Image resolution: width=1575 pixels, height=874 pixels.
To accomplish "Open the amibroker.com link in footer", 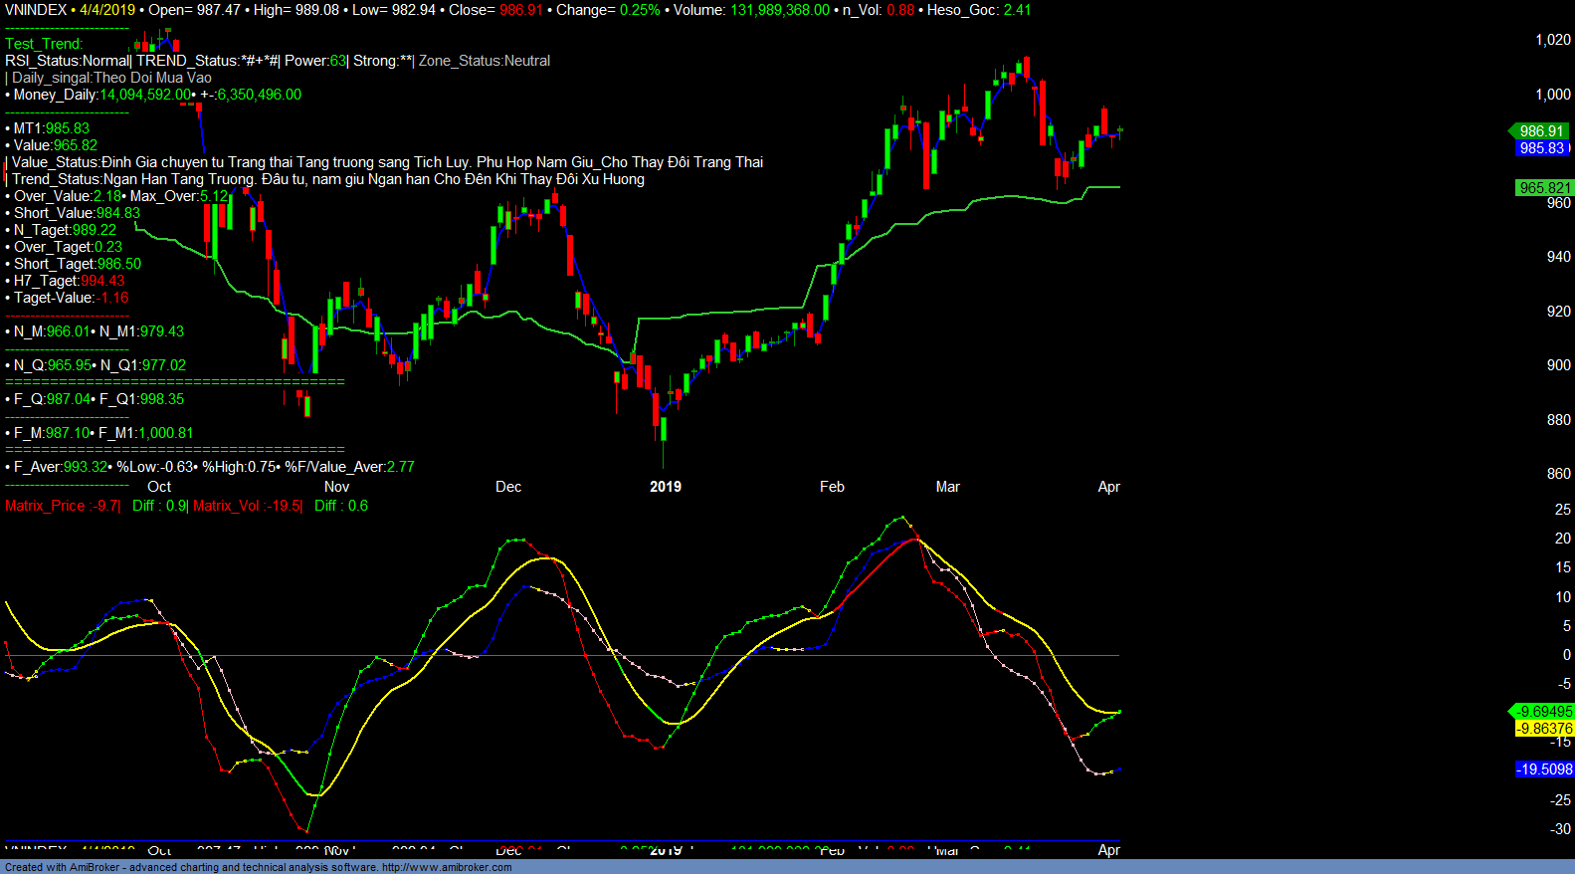I will click(446, 867).
